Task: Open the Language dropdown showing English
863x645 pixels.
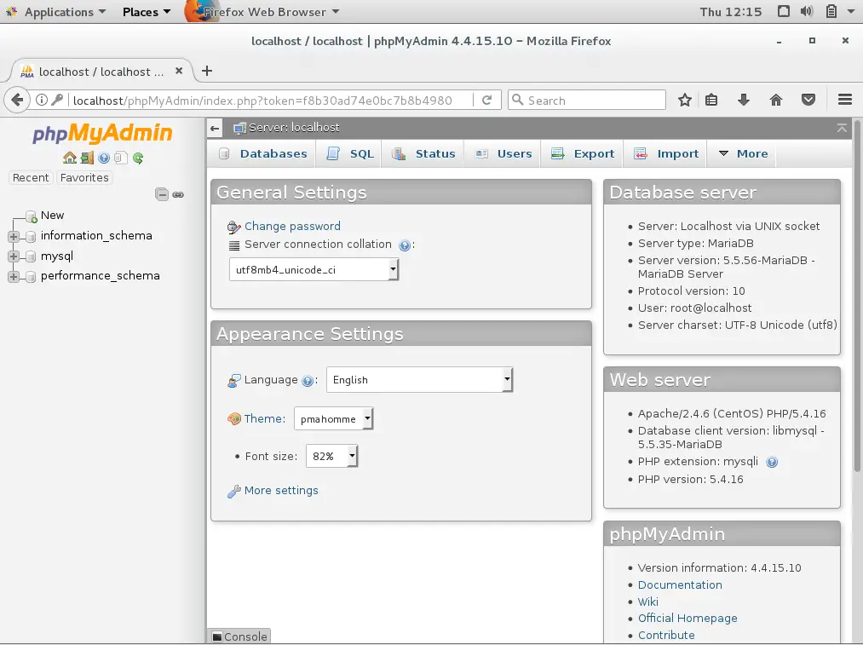Action: (x=419, y=380)
